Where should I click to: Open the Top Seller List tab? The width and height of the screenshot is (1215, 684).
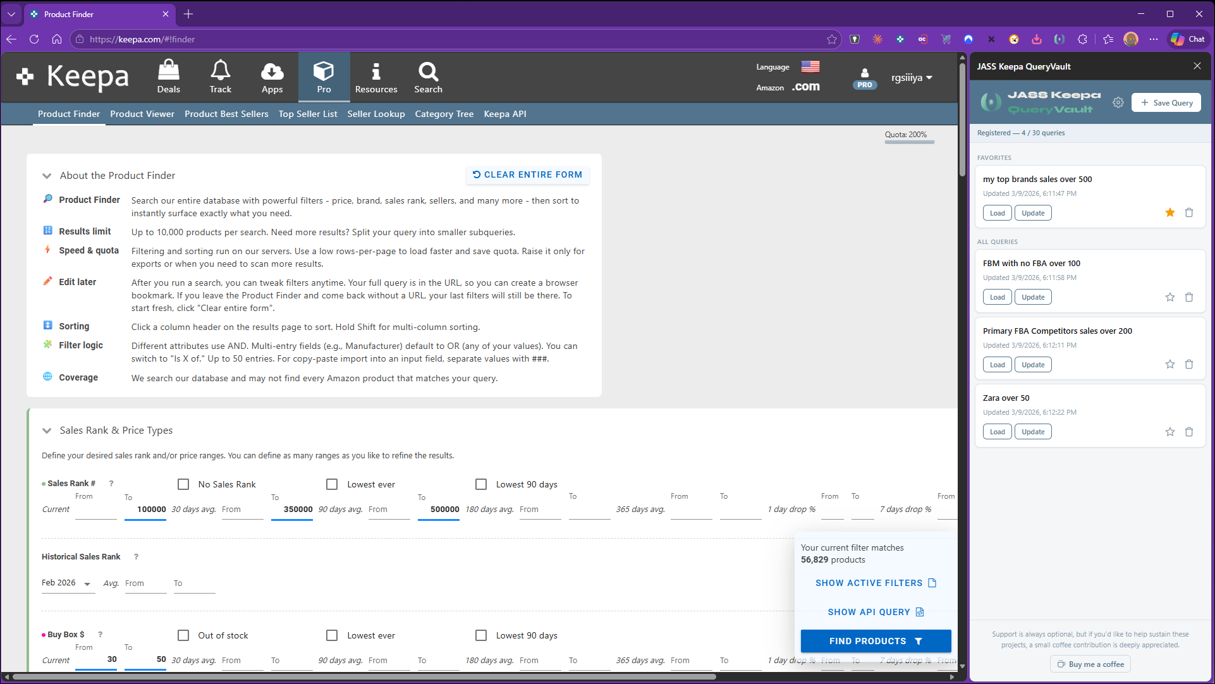[x=308, y=114]
